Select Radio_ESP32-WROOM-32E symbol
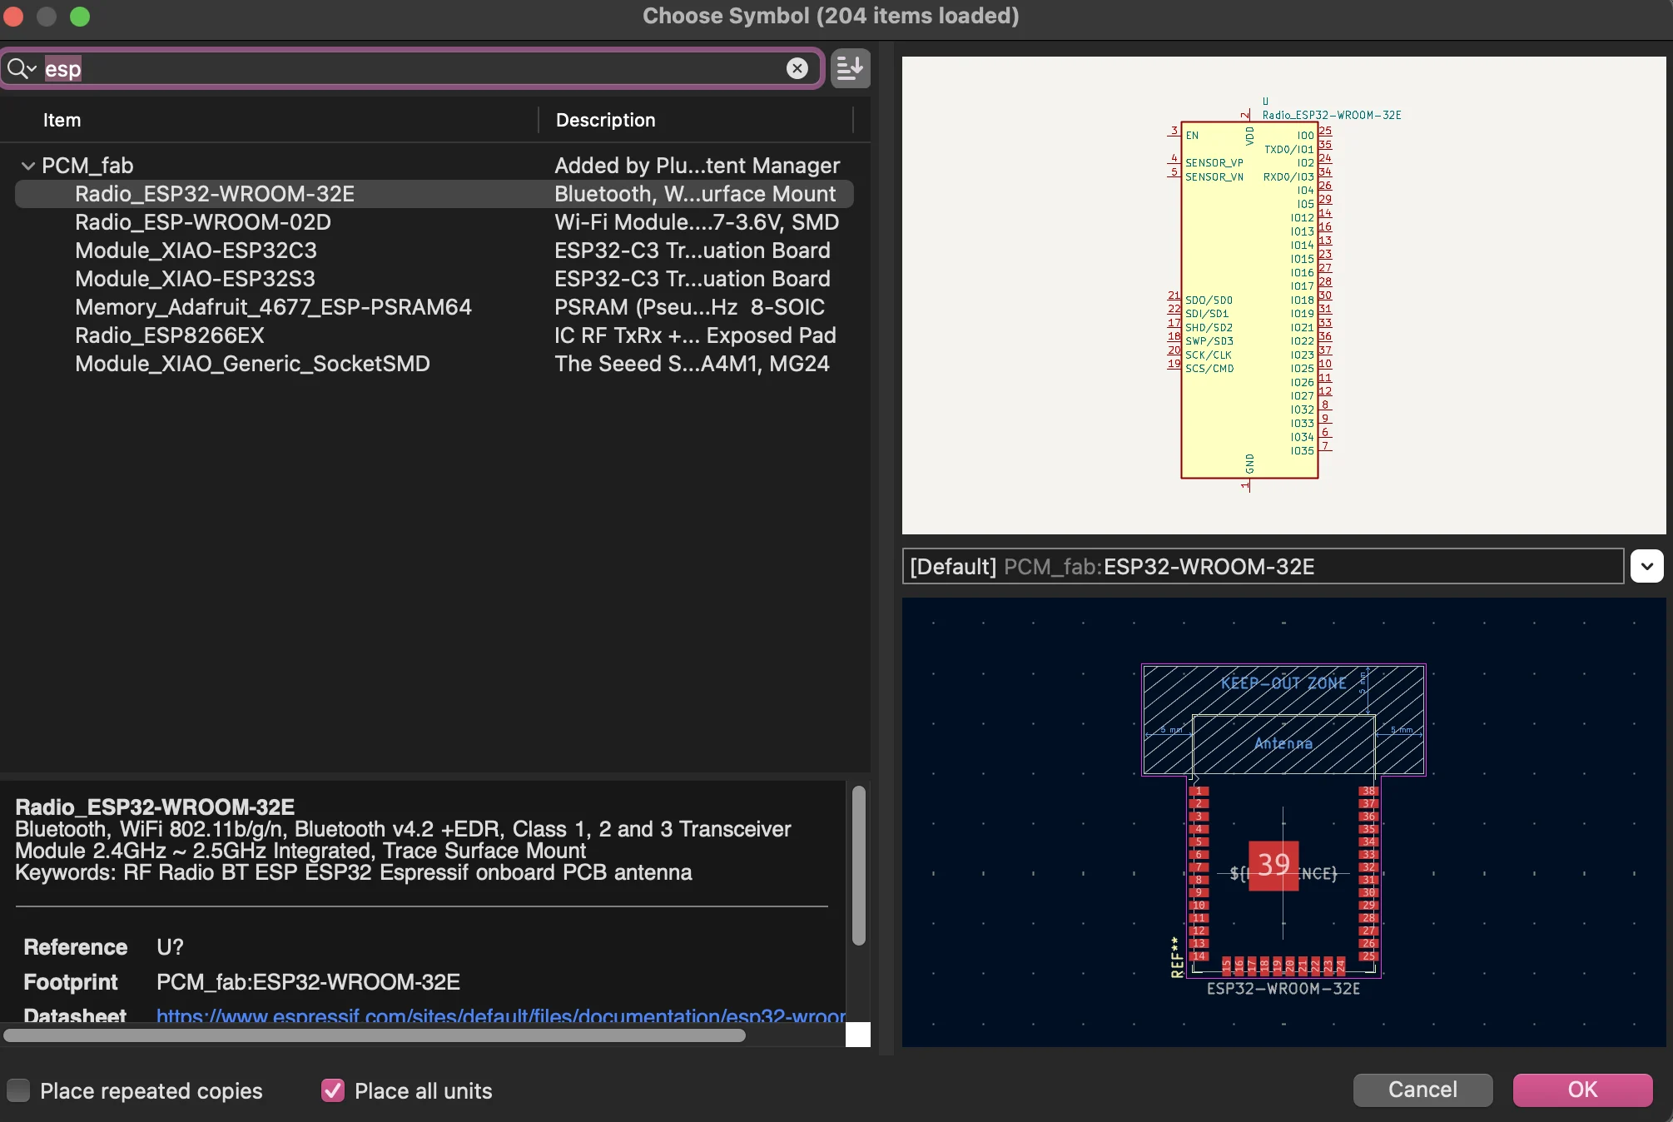The height and width of the screenshot is (1122, 1673). [434, 194]
